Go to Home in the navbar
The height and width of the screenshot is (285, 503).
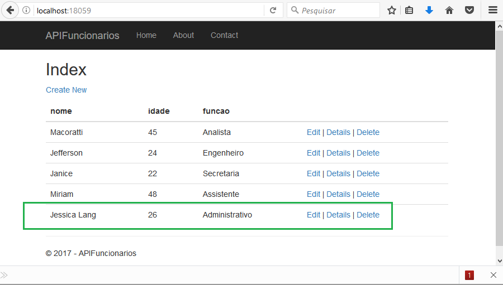146,35
